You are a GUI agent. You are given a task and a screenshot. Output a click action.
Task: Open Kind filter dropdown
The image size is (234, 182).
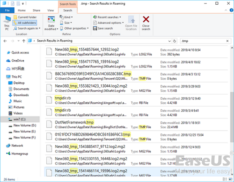[x=66, y=17]
